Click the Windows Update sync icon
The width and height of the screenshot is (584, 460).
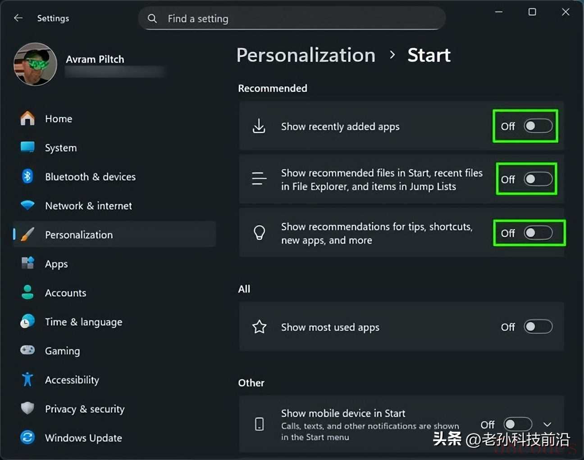27,437
